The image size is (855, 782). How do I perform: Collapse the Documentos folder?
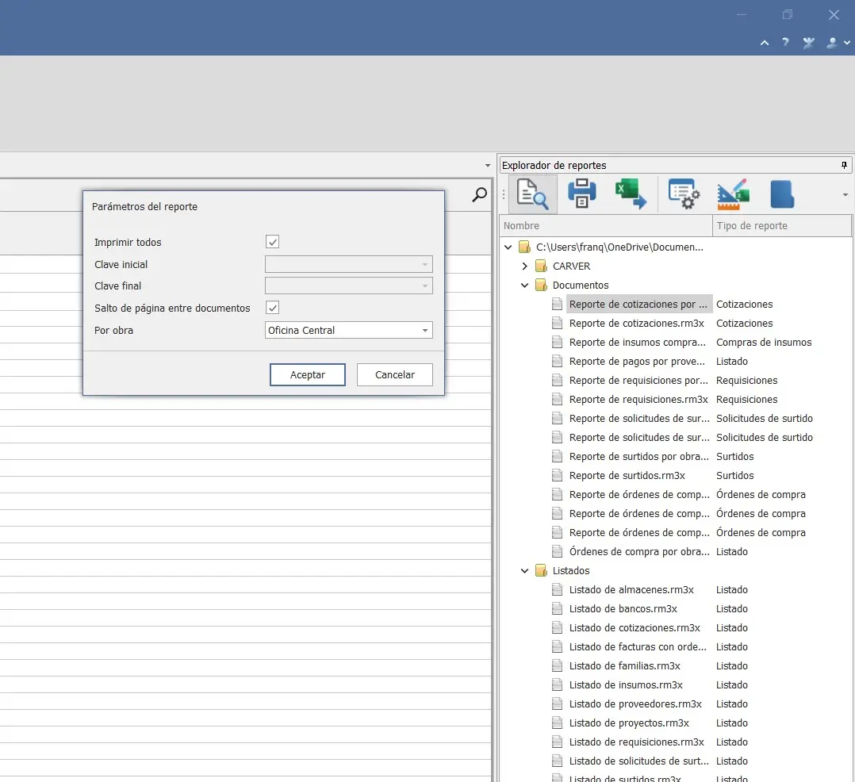(x=524, y=285)
